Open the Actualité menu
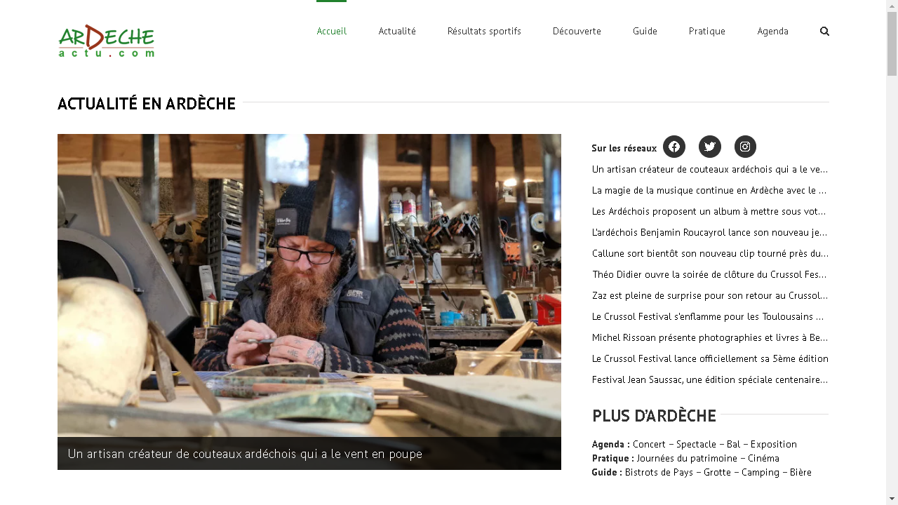Image resolution: width=898 pixels, height=505 pixels. (x=397, y=31)
